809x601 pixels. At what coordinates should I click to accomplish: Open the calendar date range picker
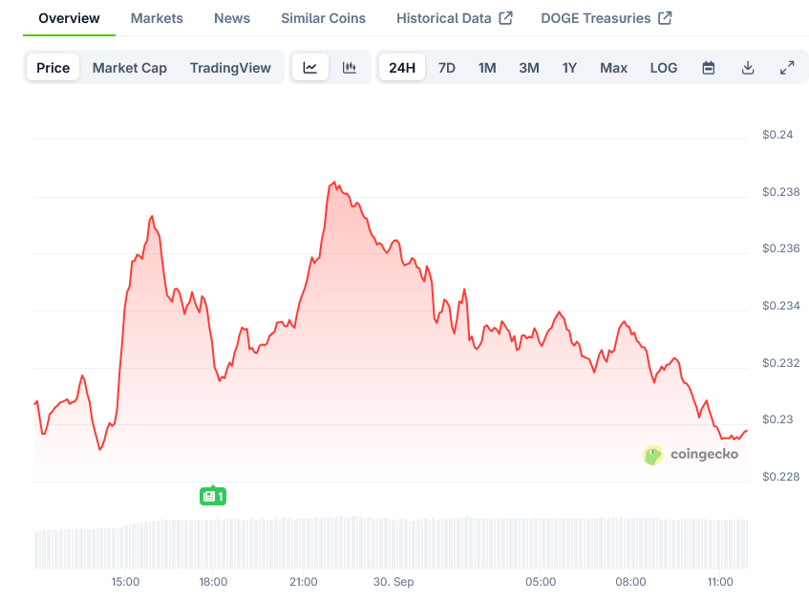[x=709, y=68]
